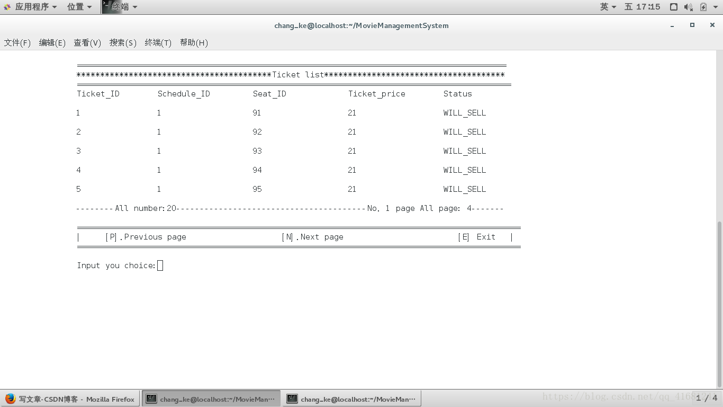Click the [P].Previous page text

(146, 237)
